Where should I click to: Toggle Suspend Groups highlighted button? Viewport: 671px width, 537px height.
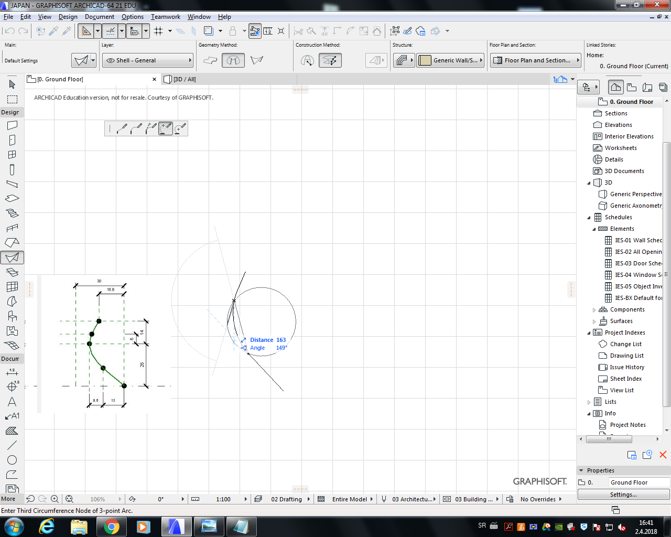(255, 31)
